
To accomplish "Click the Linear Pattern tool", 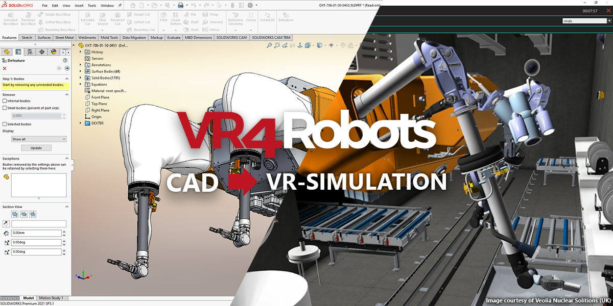I will 176,18.
